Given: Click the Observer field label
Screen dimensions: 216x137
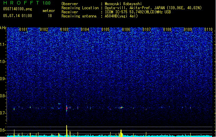Looking at the screenshot, I should [70, 4].
